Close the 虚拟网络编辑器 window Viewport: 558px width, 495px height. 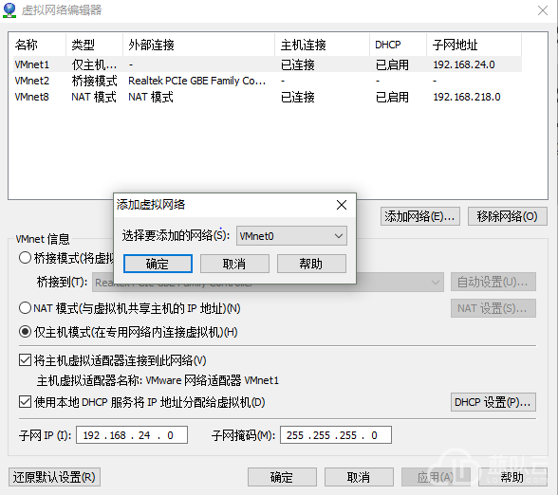tap(543, 10)
